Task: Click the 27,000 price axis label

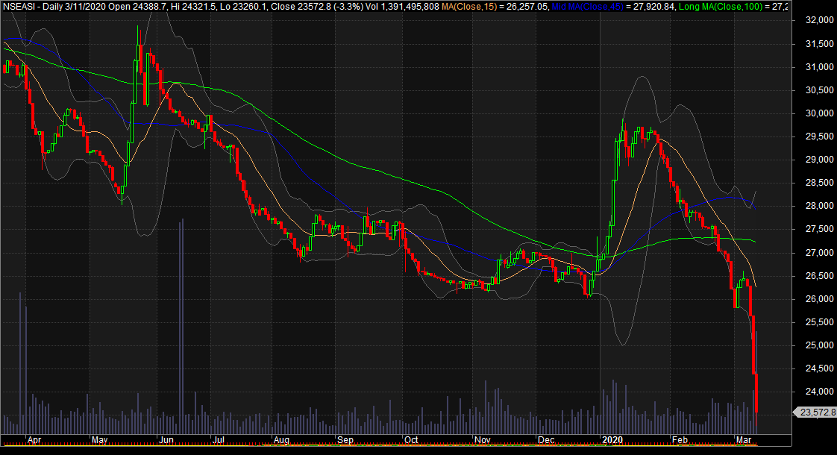Action: (x=819, y=253)
